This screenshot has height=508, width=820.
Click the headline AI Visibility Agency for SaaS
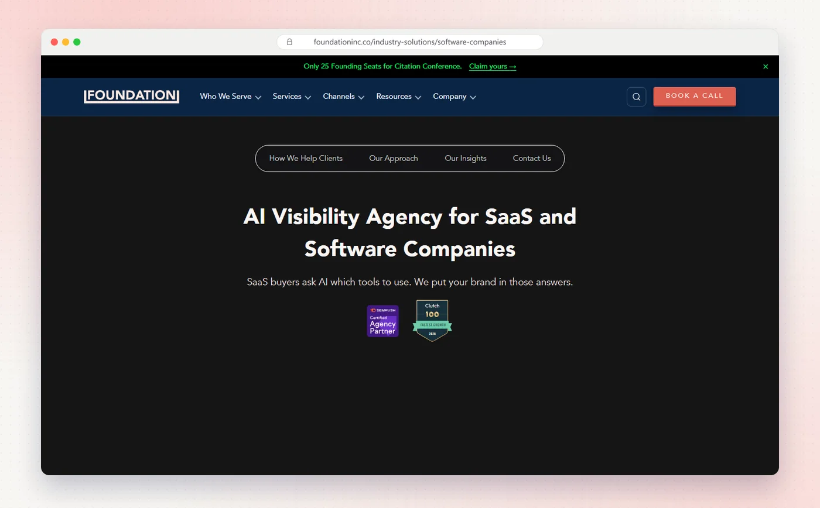pos(410,232)
